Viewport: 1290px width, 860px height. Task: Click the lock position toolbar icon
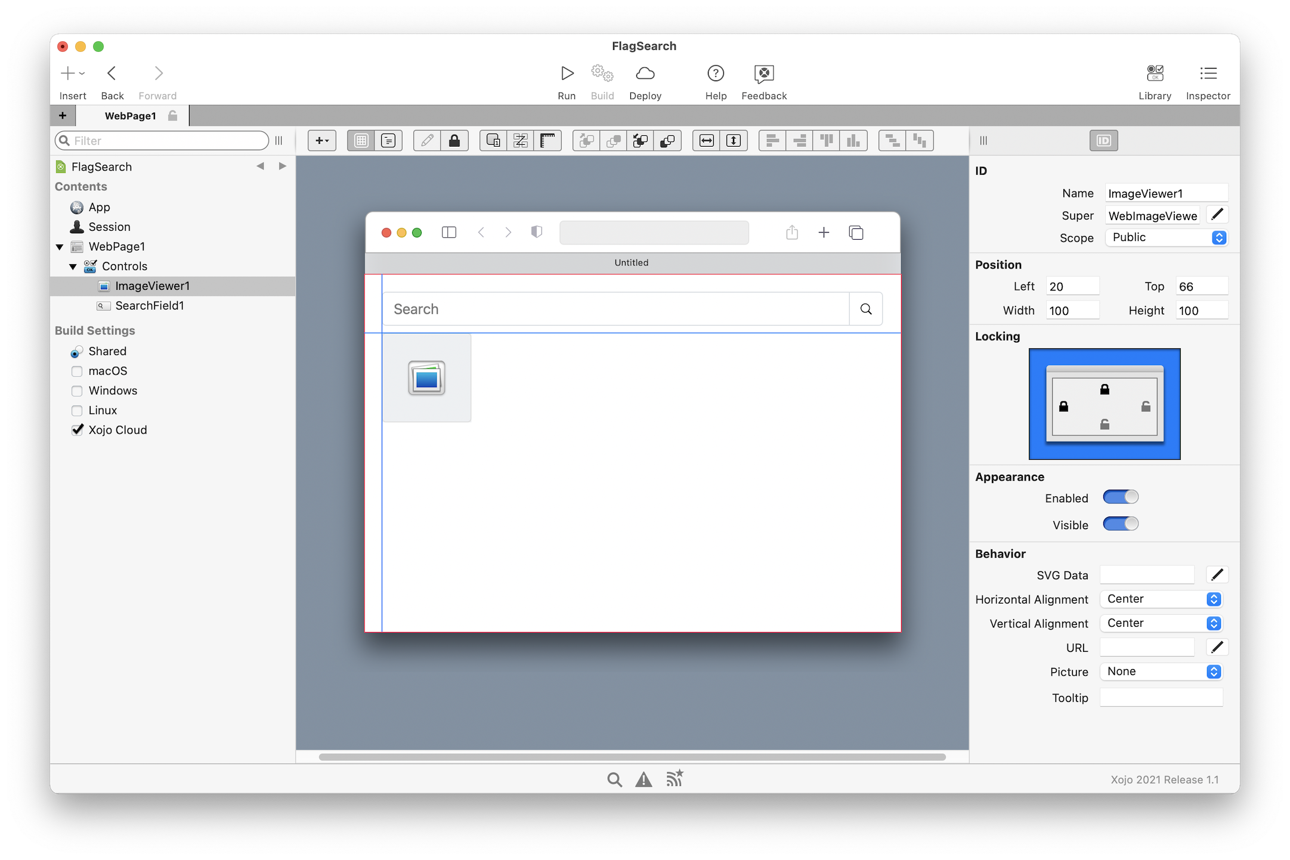tap(454, 141)
